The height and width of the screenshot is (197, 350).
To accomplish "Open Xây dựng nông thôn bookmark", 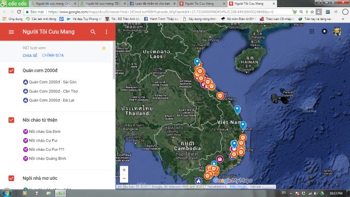I will coord(200,19).
